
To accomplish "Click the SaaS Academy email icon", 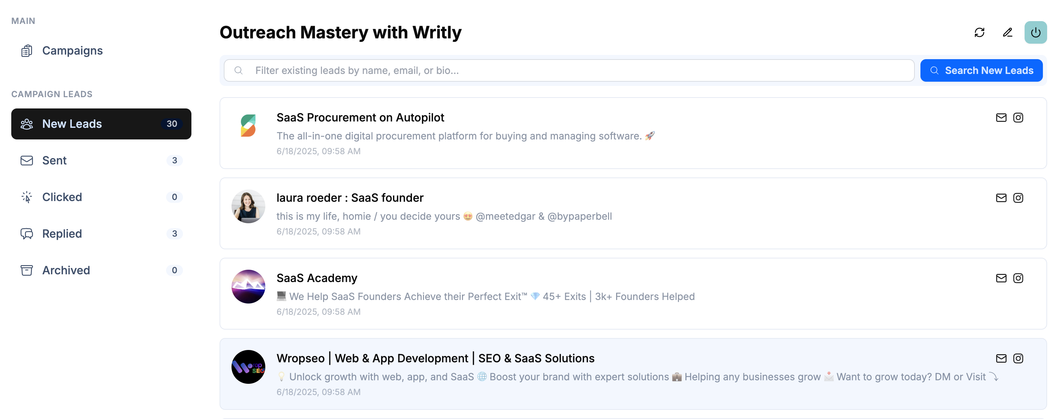I will tap(1001, 278).
